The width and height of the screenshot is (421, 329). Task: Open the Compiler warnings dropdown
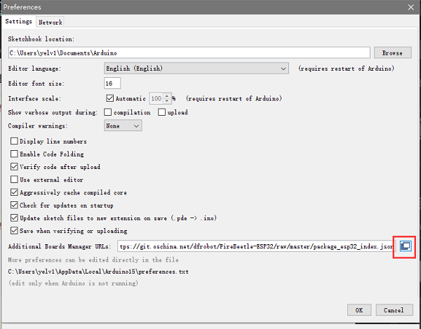pos(123,126)
